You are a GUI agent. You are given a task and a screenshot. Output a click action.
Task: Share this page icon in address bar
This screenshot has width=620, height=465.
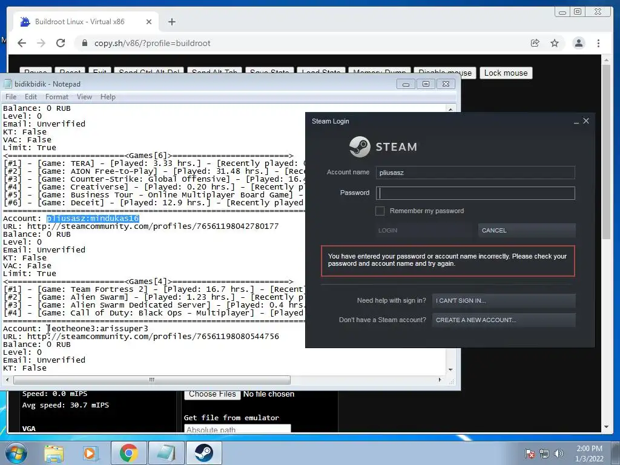pyautogui.click(x=535, y=43)
